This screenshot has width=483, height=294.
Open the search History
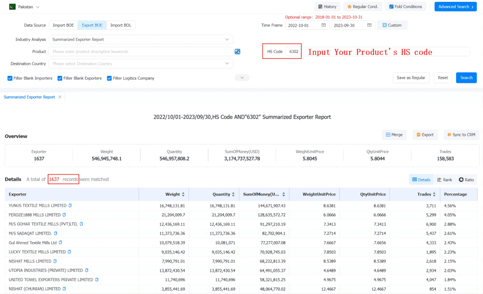click(327, 7)
